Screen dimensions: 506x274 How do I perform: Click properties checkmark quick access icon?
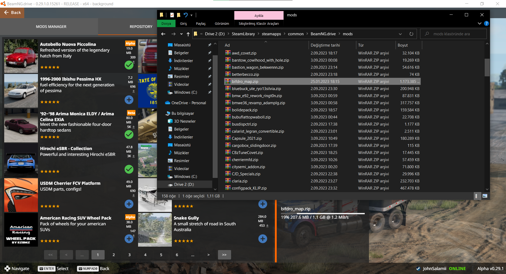pos(172,15)
